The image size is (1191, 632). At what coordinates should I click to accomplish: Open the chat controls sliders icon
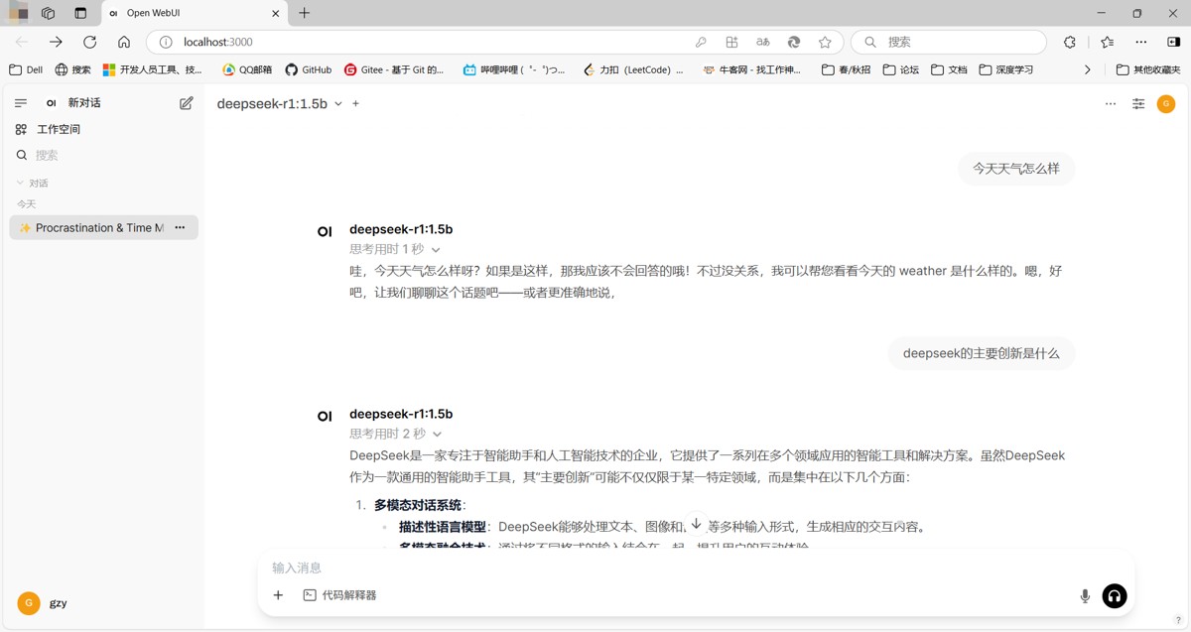point(1138,104)
